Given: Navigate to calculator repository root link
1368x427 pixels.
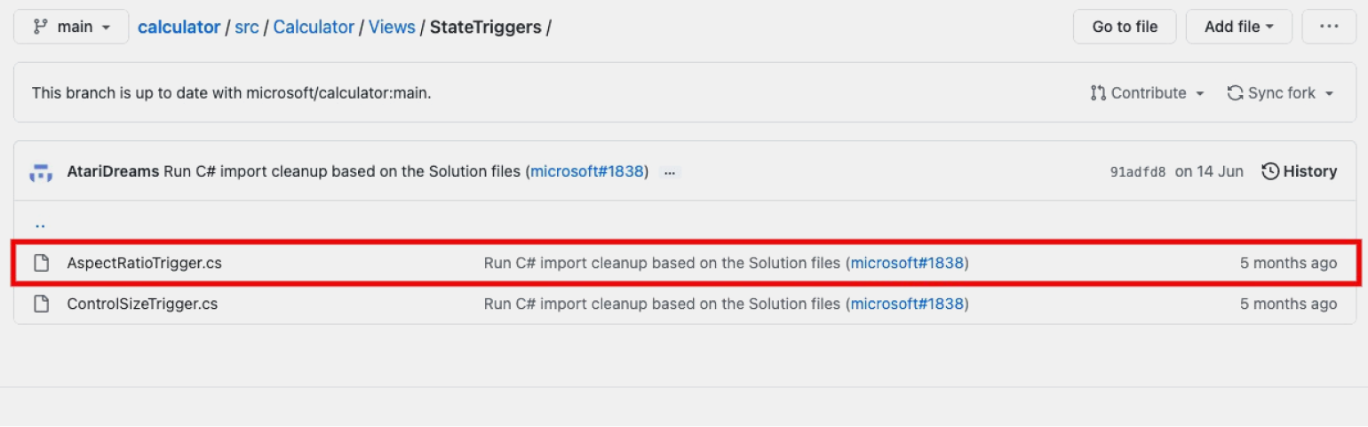Looking at the screenshot, I should tap(179, 27).
